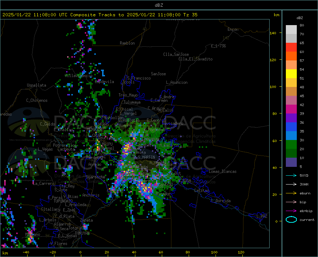318x257 pixels.
Task: Click the Gltallary map label
Action: coord(51,209)
